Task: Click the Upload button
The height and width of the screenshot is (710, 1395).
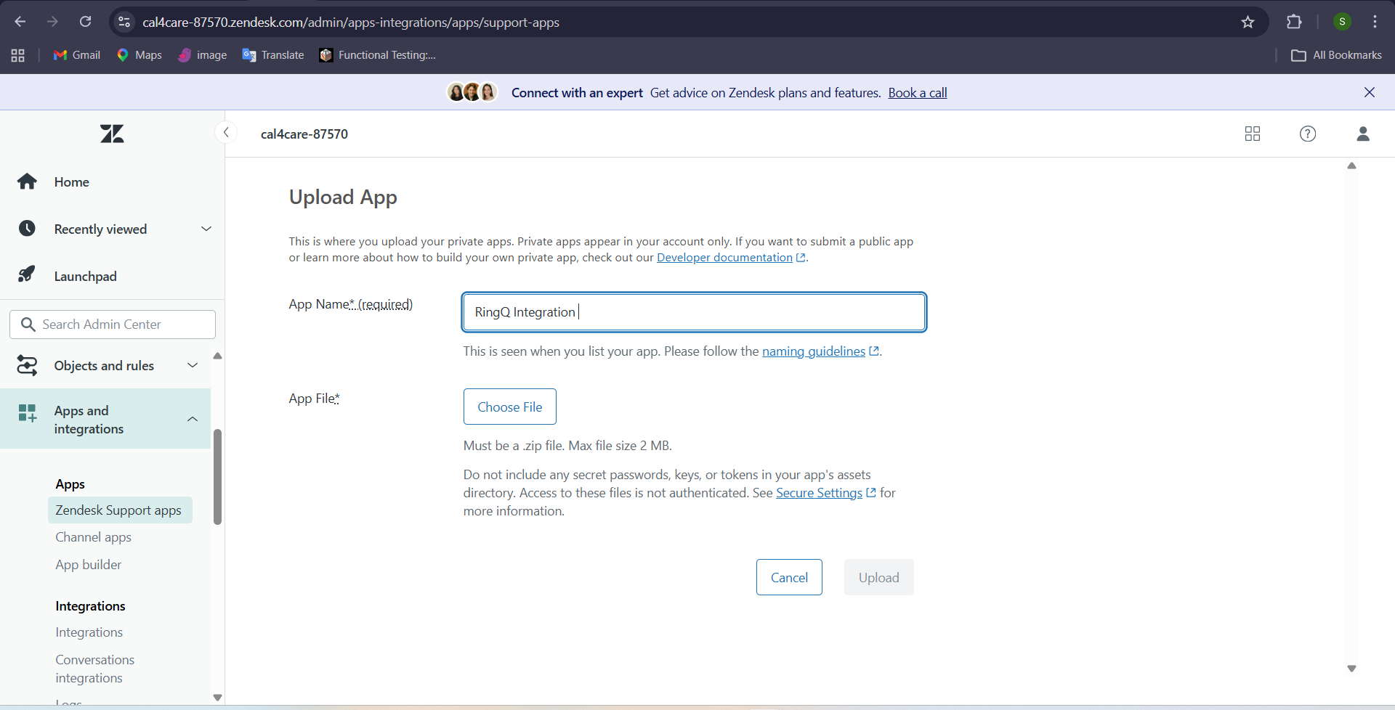Action: pyautogui.click(x=879, y=577)
